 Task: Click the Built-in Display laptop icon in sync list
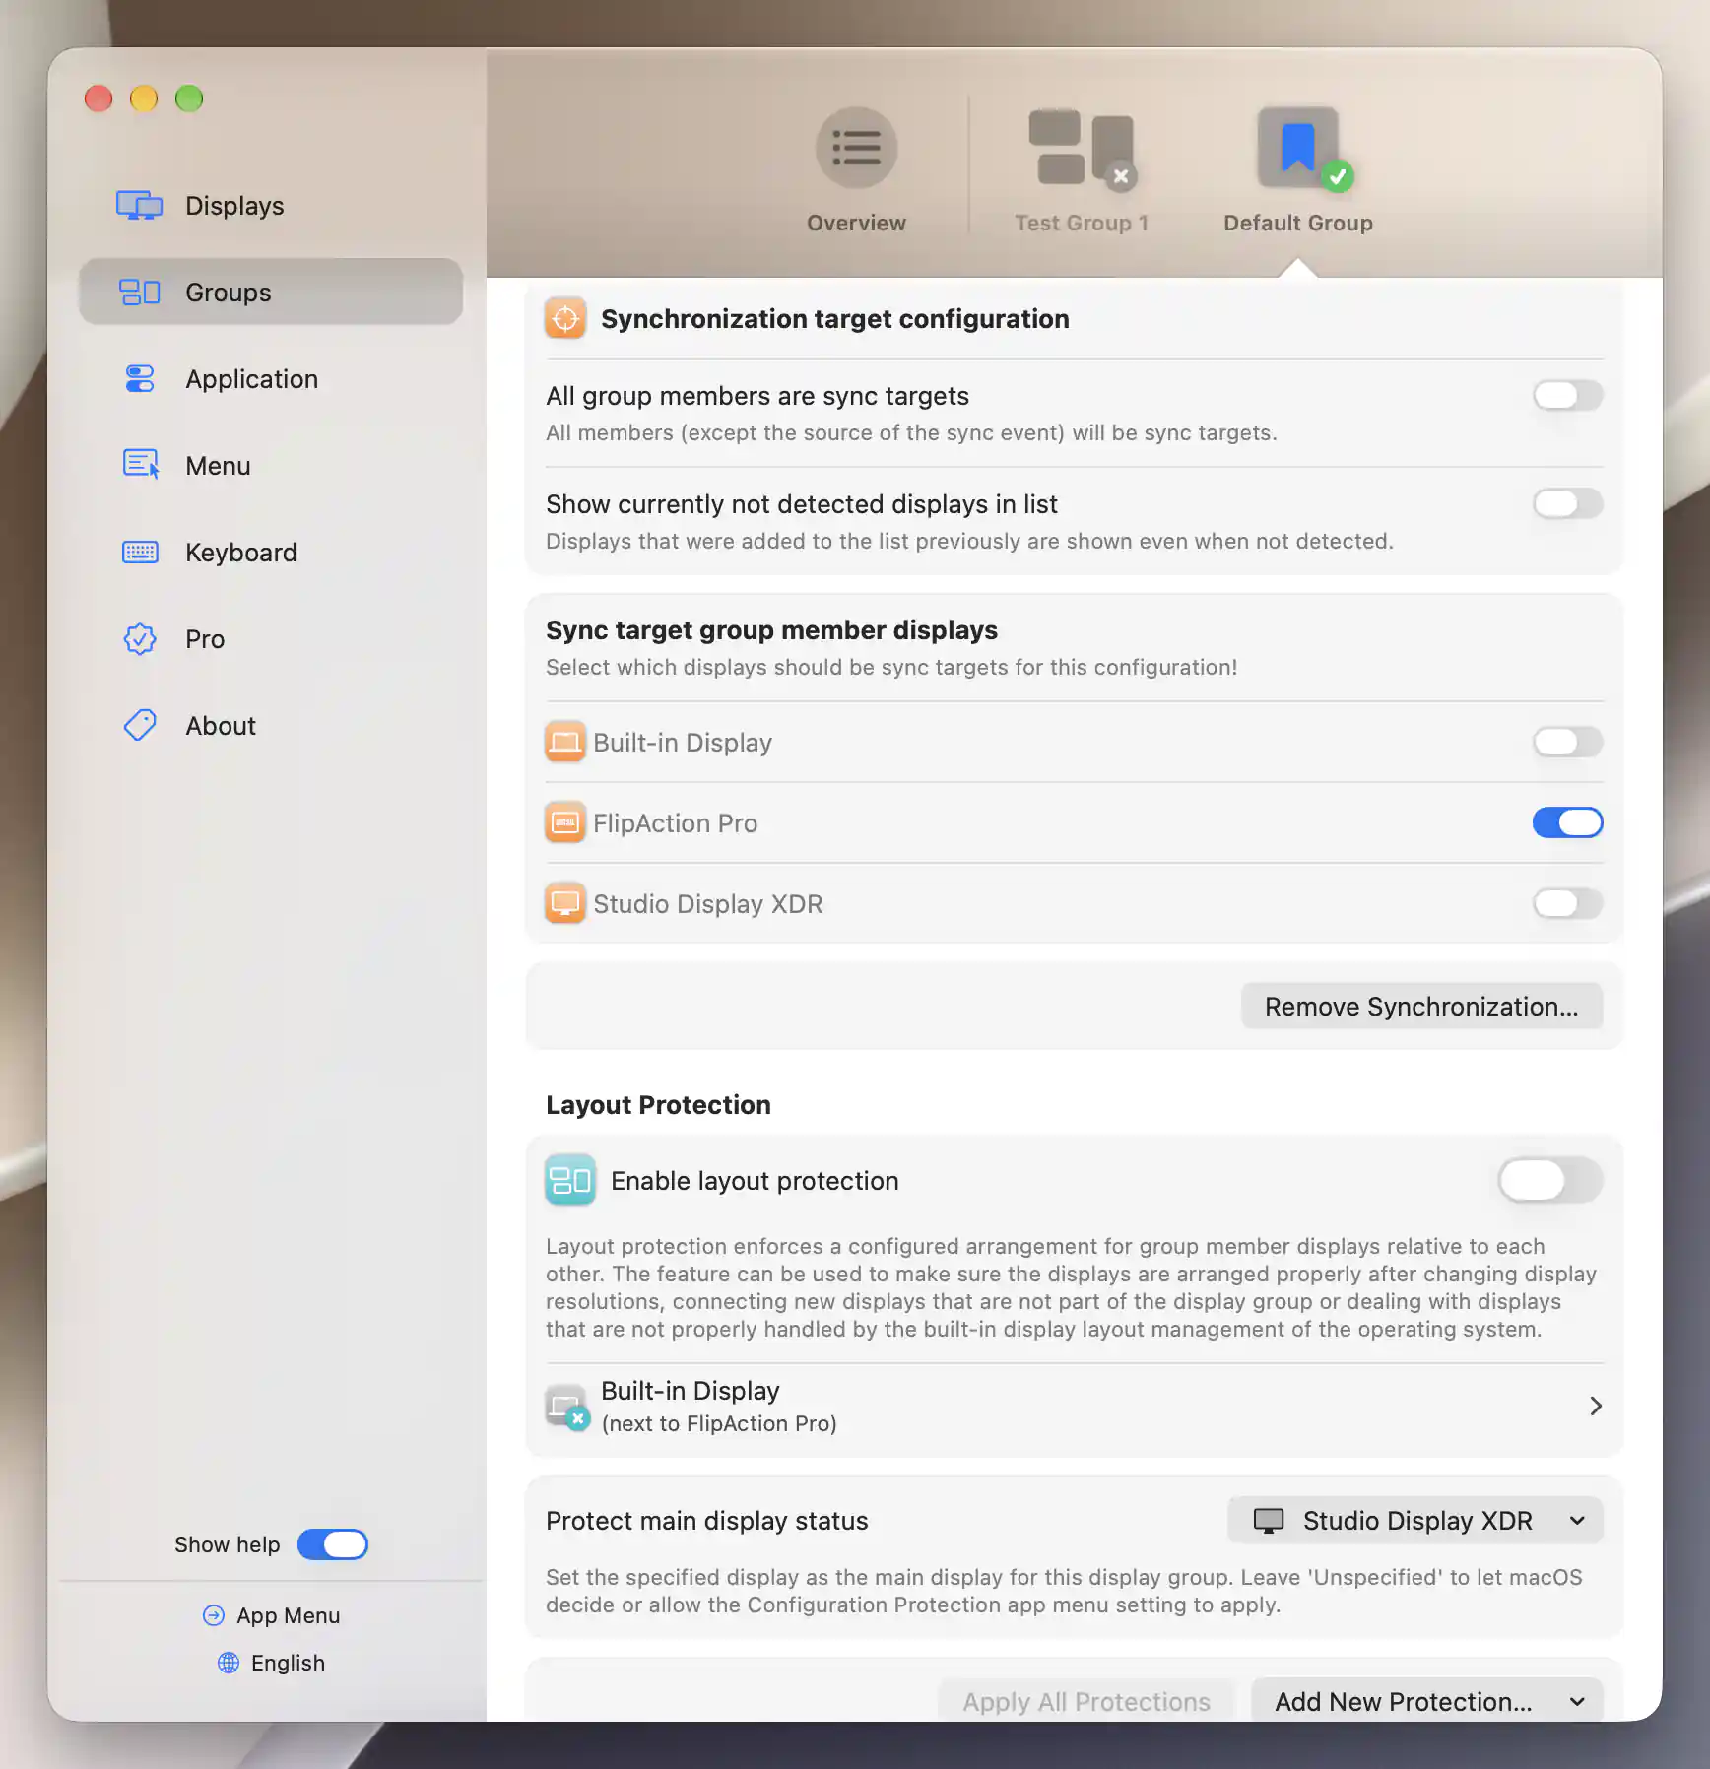(x=565, y=742)
